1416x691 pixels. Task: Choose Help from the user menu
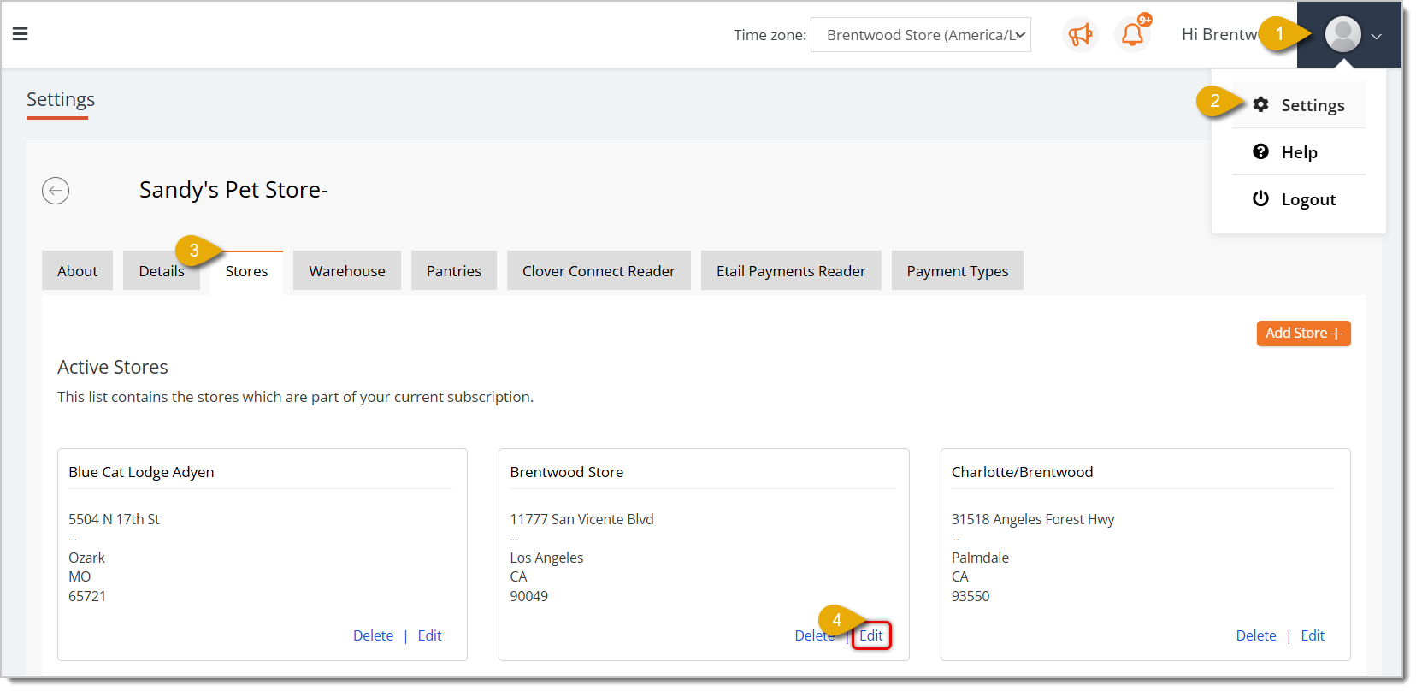click(1299, 152)
